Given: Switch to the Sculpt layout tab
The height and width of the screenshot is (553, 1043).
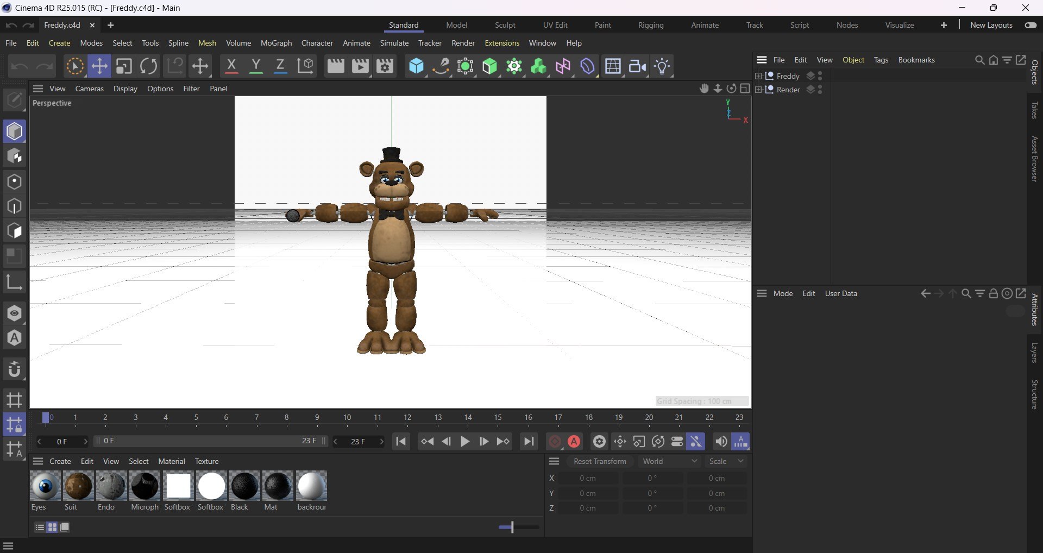Looking at the screenshot, I should tap(505, 25).
